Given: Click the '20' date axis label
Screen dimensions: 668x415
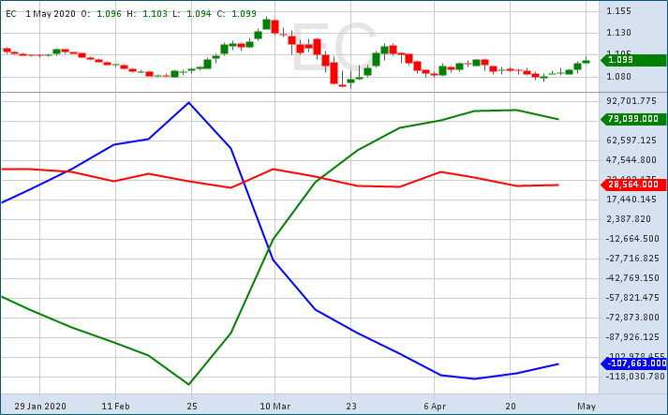Looking at the screenshot, I should 511,406.
